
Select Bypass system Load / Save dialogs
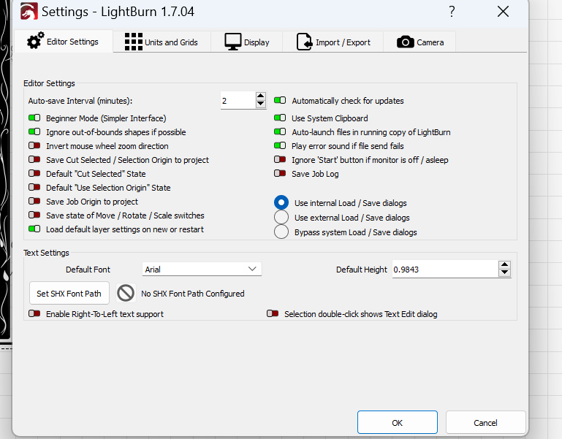pyautogui.click(x=281, y=232)
